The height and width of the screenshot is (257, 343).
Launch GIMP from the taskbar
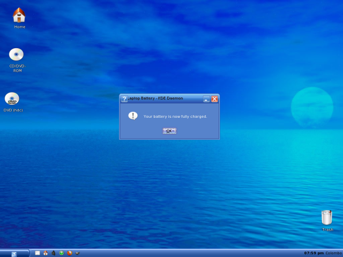pyautogui.click(x=78, y=253)
